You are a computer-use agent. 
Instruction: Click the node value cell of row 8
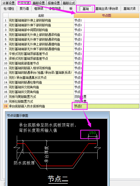point(106,54)
